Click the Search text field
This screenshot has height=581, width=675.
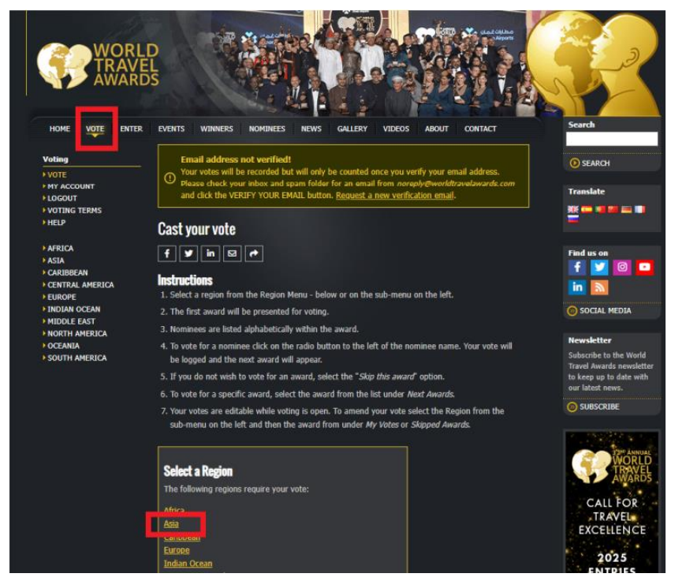click(x=612, y=139)
